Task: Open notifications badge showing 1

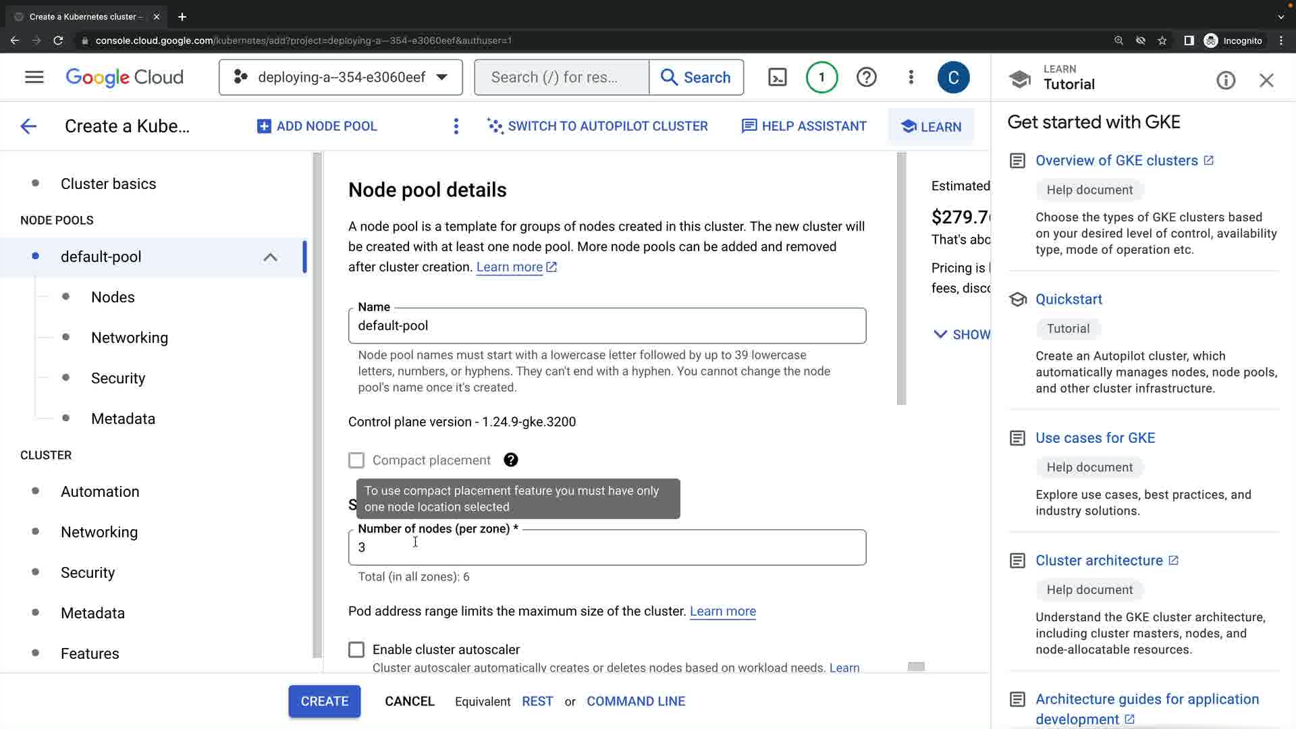Action: [821, 77]
